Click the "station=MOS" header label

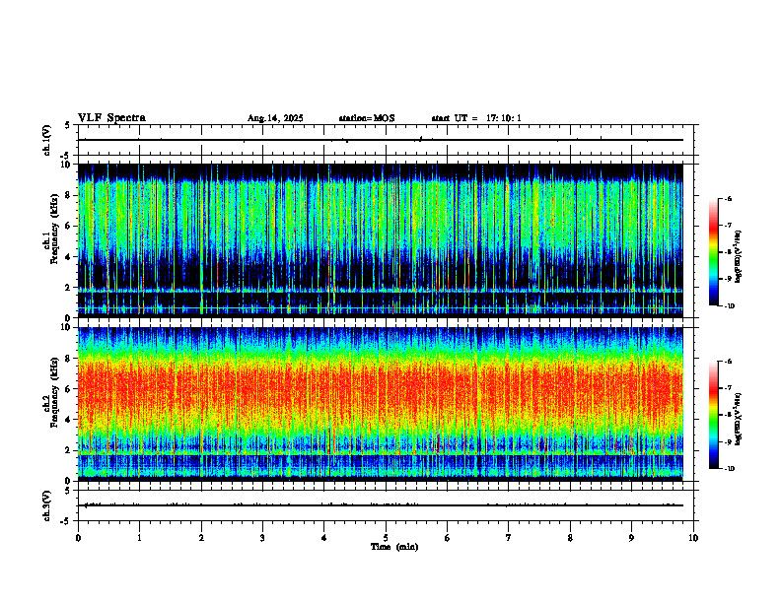pyautogui.click(x=367, y=118)
